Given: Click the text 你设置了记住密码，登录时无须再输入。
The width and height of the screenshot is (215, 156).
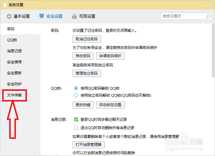Looking at the screenshot, I should coord(105,30).
